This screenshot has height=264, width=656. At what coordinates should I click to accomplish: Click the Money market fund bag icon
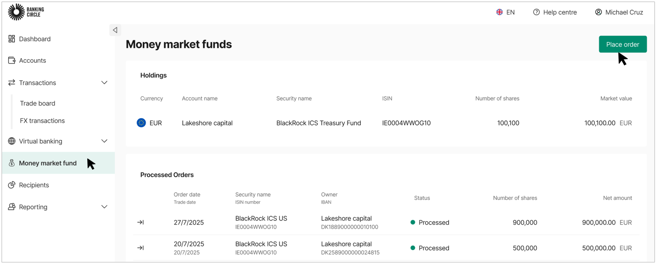(12, 163)
